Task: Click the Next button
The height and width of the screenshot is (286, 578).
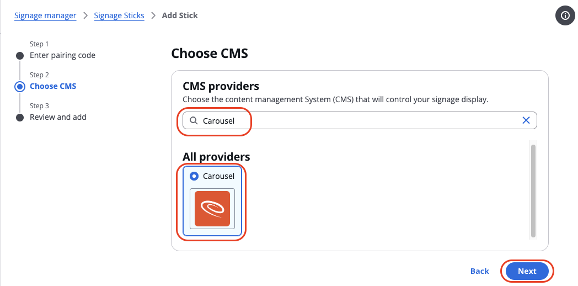Action: tap(527, 271)
